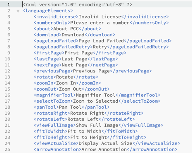The width and height of the screenshot is (192, 153).
Task: Click the closing rotateRight tag
Action: 124,113
